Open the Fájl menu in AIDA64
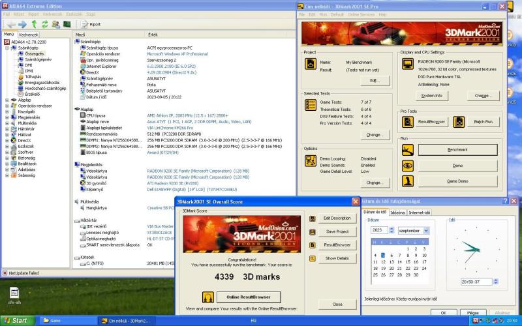The width and height of the screenshot is (522, 326). (7, 14)
